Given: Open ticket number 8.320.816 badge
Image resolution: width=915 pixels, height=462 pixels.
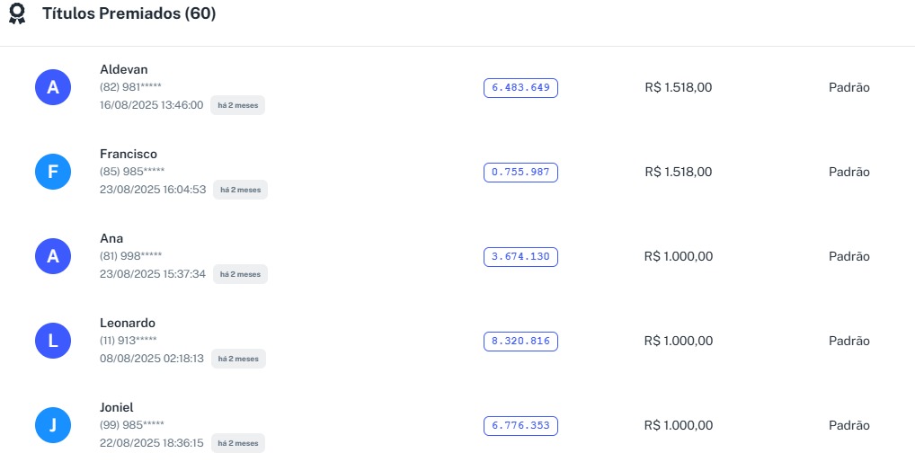Looking at the screenshot, I should point(520,341).
